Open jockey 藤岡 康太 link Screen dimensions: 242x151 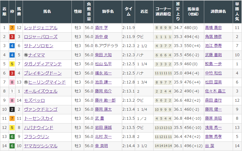click(x=103, y=109)
